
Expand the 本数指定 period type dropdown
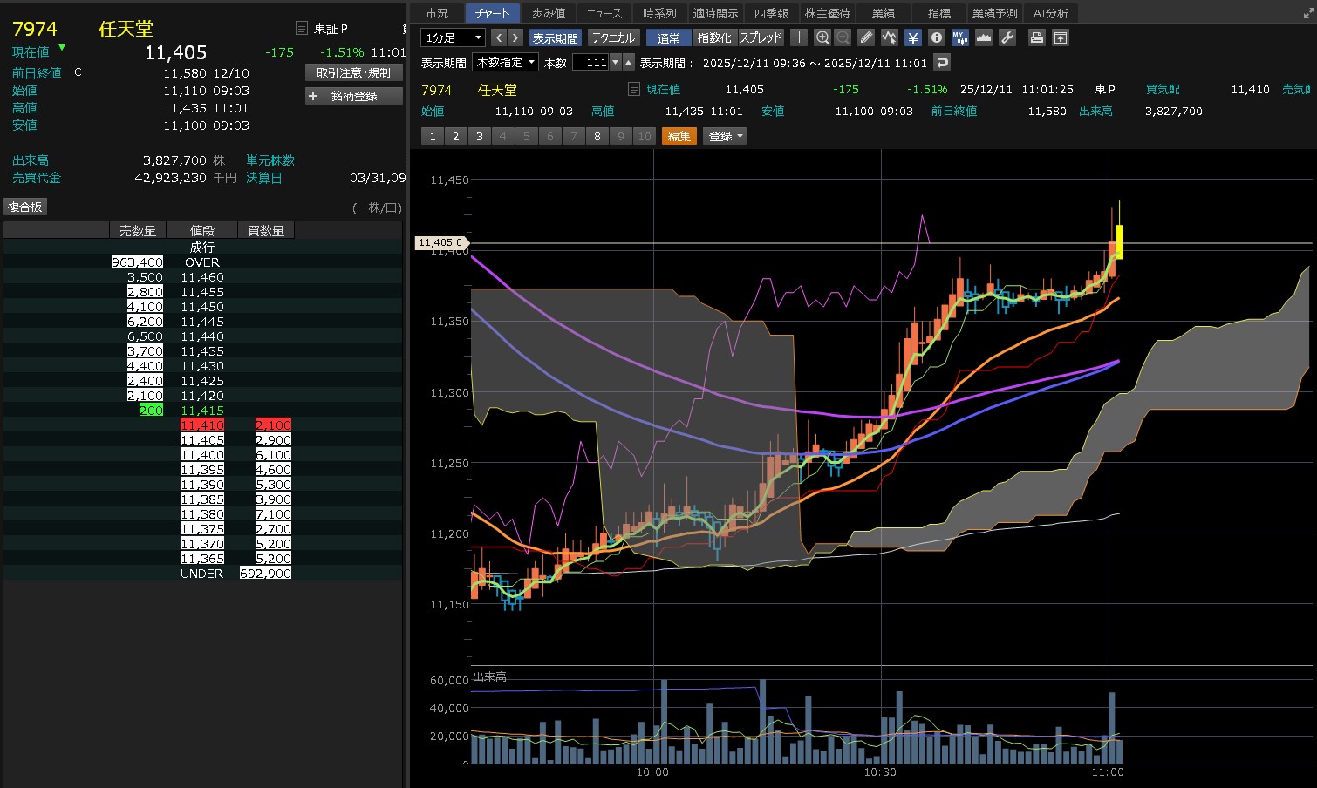(x=505, y=62)
